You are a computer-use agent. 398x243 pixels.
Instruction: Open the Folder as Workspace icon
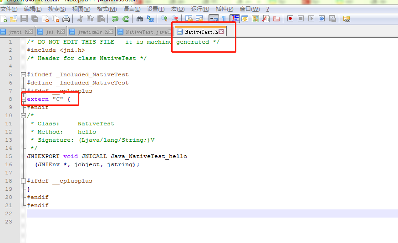click(276, 19)
